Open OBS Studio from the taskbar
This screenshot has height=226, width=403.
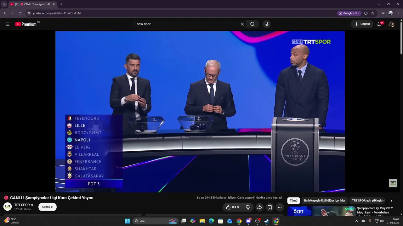258,221
